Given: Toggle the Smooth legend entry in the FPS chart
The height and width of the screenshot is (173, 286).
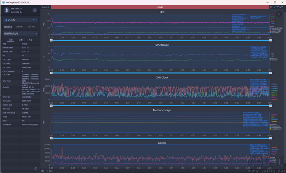Looking at the screenshot, I should [x=276, y=28].
